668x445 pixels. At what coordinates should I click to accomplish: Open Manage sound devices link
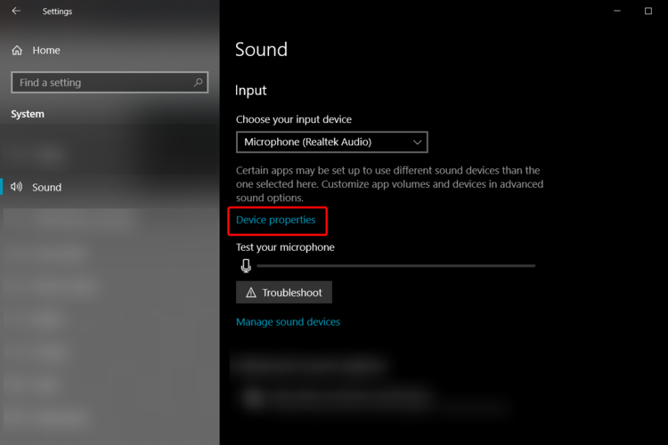tap(288, 322)
